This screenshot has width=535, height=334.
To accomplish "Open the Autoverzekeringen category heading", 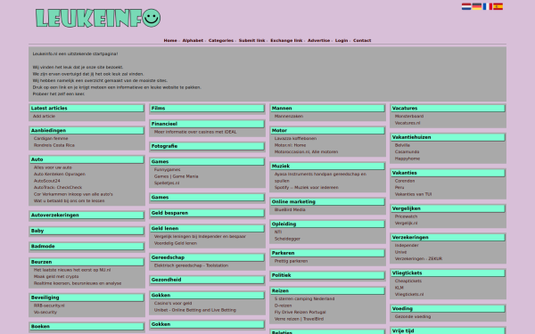I will click(x=86, y=215).
